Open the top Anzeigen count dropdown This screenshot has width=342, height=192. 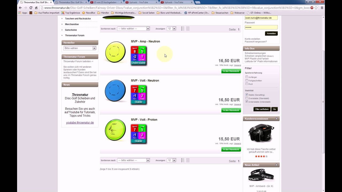[171, 29]
